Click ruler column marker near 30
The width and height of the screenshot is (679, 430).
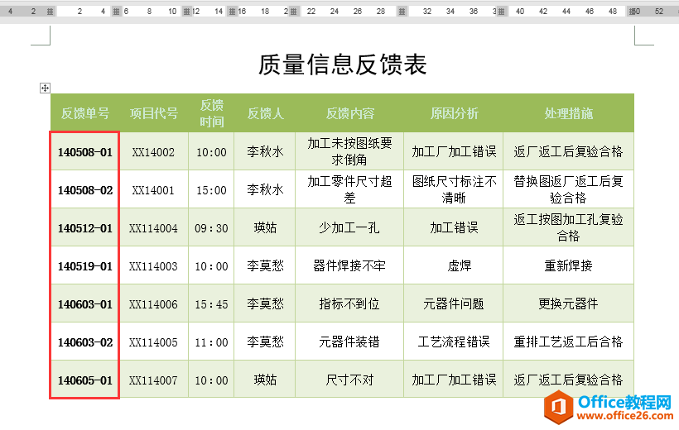click(x=402, y=12)
